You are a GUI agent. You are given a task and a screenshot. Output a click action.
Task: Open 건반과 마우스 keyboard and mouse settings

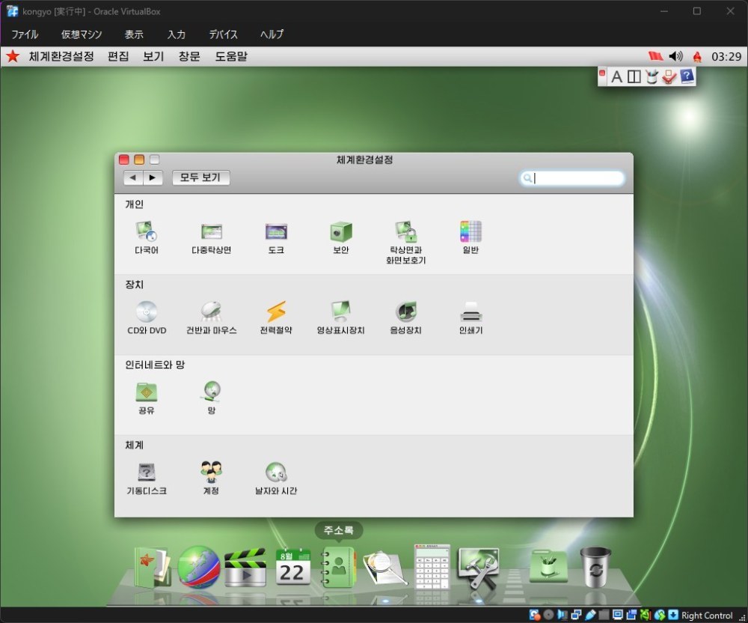click(212, 317)
